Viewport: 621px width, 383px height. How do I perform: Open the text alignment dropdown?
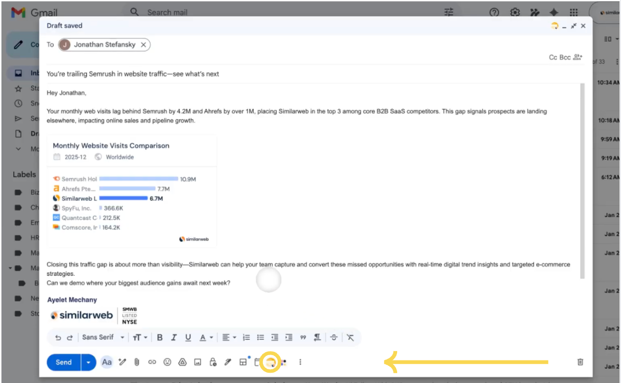[229, 337]
